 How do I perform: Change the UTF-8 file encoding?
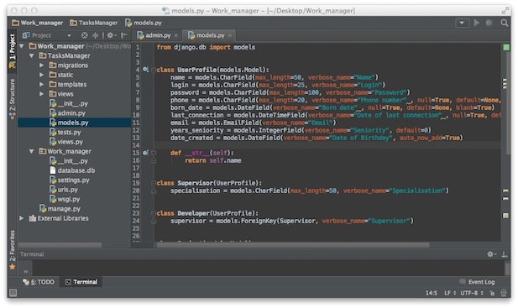click(x=472, y=293)
